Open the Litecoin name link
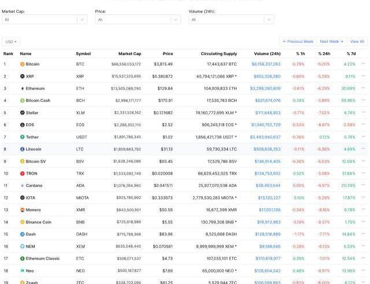The width and height of the screenshot is (370, 284). click(x=34, y=149)
